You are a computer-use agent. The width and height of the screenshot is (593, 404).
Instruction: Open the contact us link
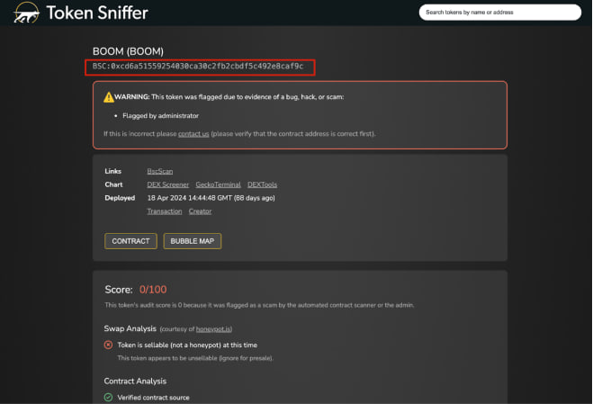(x=193, y=134)
